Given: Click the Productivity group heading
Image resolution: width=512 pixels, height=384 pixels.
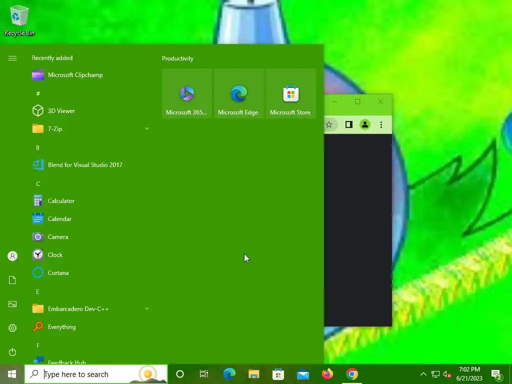Looking at the screenshot, I should pyautogui.click(x=177, y=58).
